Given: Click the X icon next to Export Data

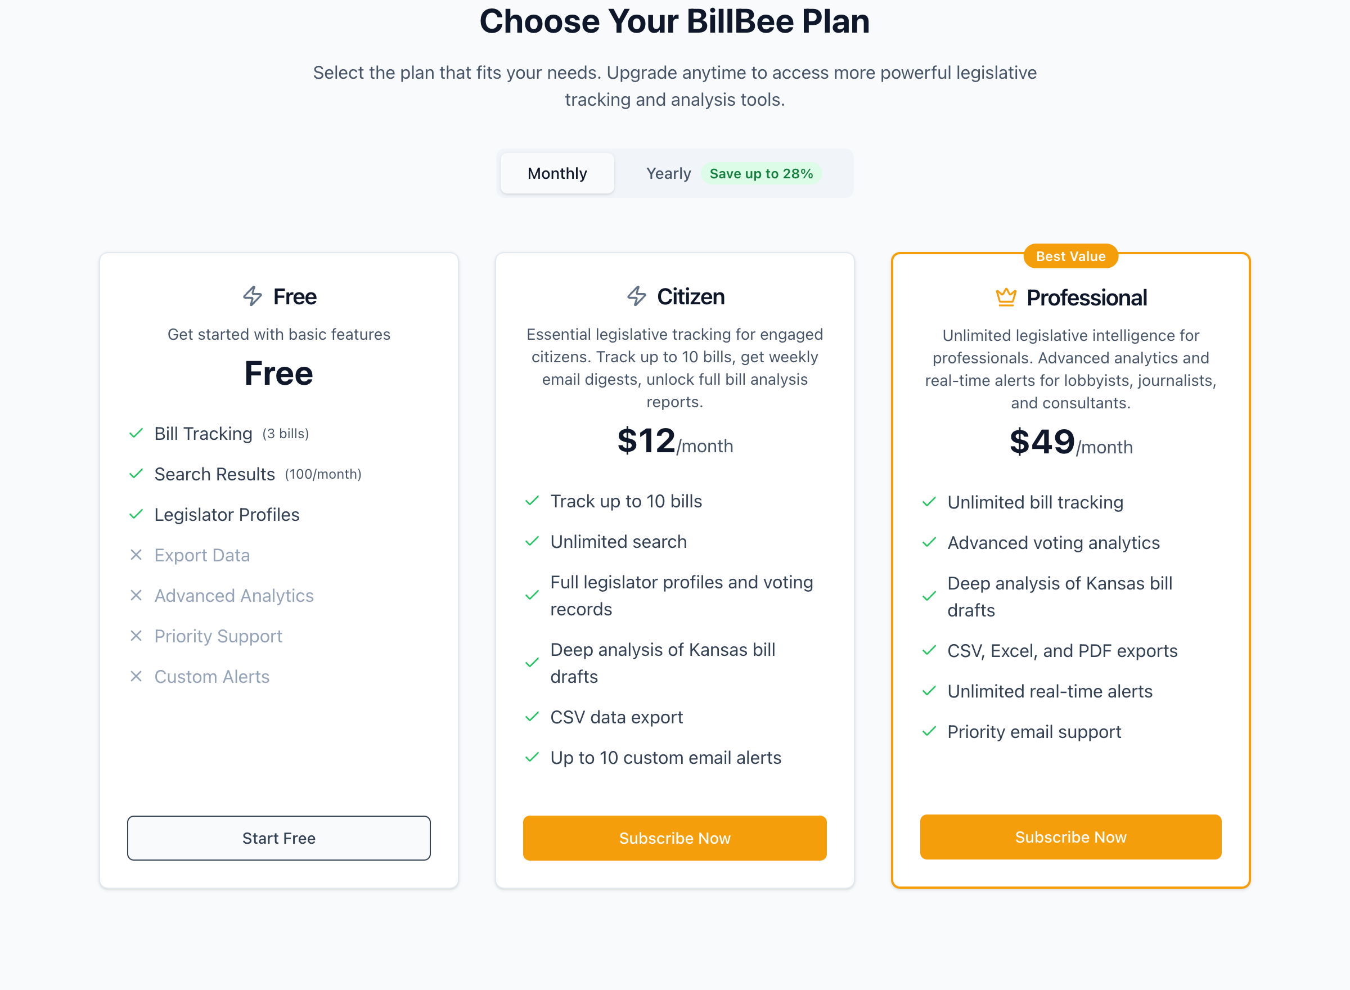Looking at the screenshot, I should (136, 555).
